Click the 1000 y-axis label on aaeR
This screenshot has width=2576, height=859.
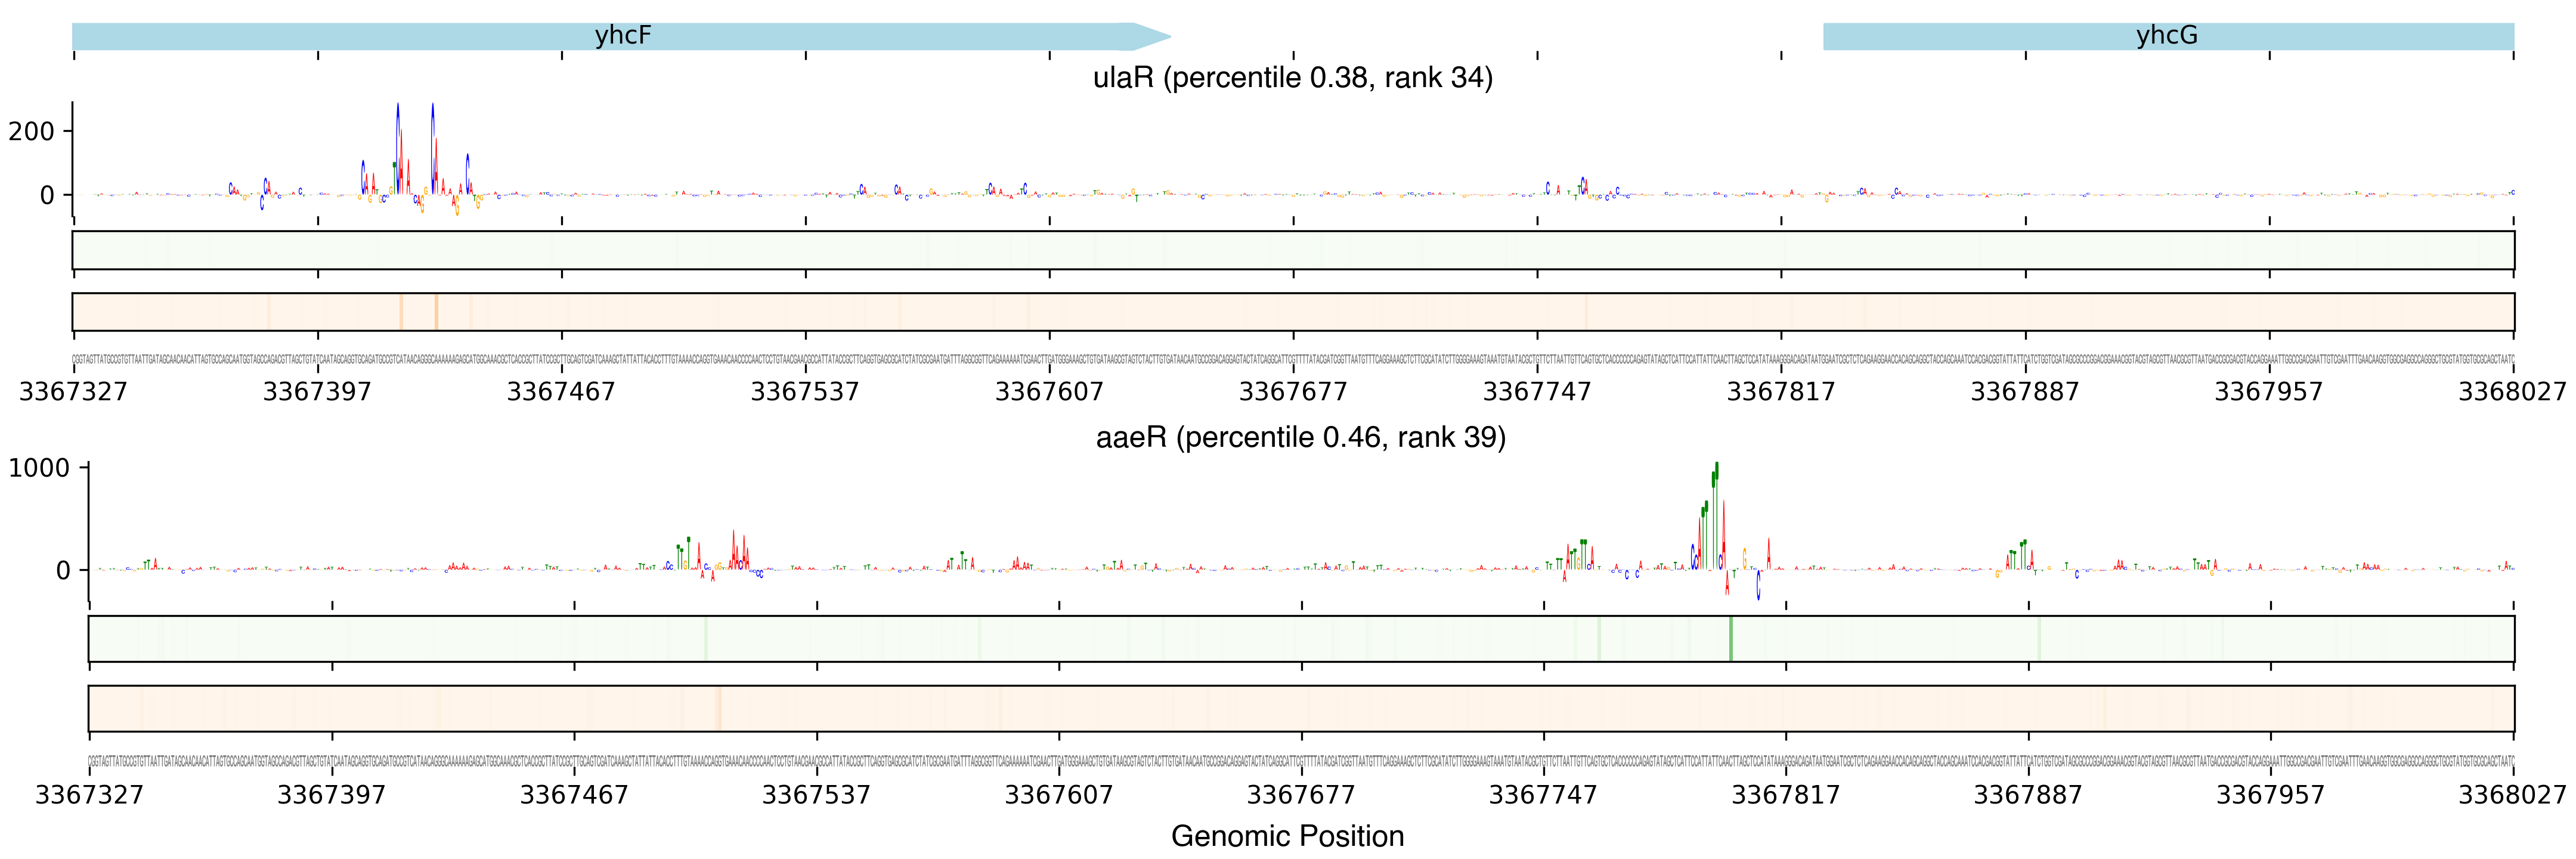[x=39, y=468]
